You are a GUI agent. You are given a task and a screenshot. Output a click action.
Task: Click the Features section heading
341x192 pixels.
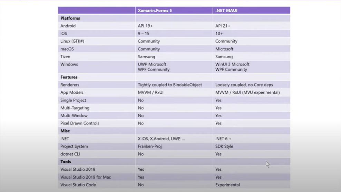69,77
